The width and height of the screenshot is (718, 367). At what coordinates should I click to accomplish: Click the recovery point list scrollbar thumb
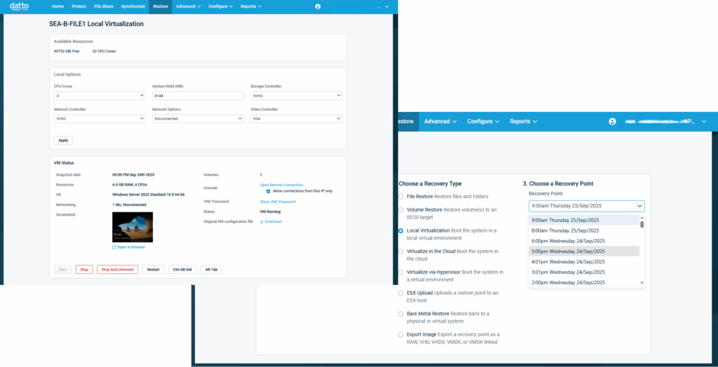[x=642, y=225]
